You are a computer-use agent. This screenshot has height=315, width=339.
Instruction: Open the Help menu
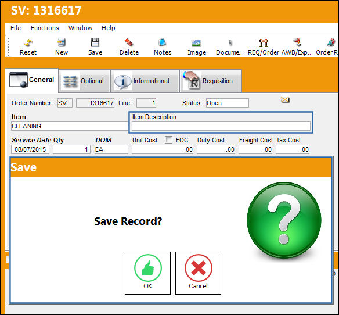(109, 28)
